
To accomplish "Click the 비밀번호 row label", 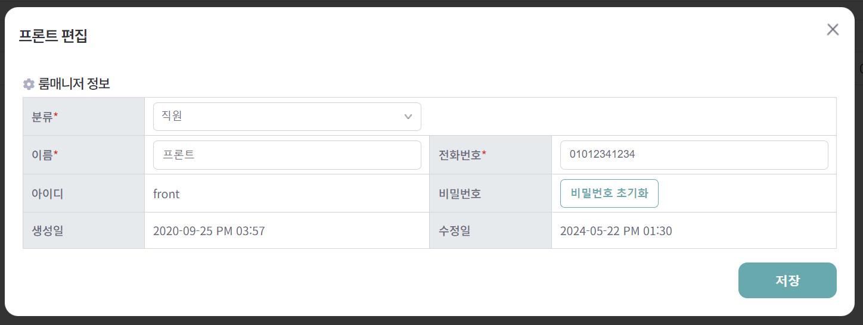I will [x=460, y=193].
